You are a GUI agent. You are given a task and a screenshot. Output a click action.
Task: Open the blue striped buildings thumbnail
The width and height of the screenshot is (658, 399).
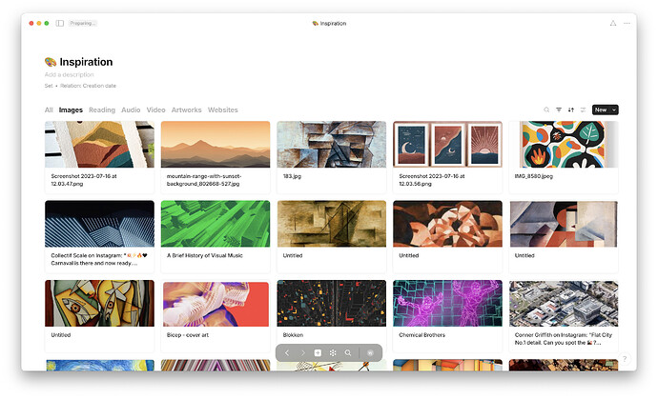pos(99,224)
